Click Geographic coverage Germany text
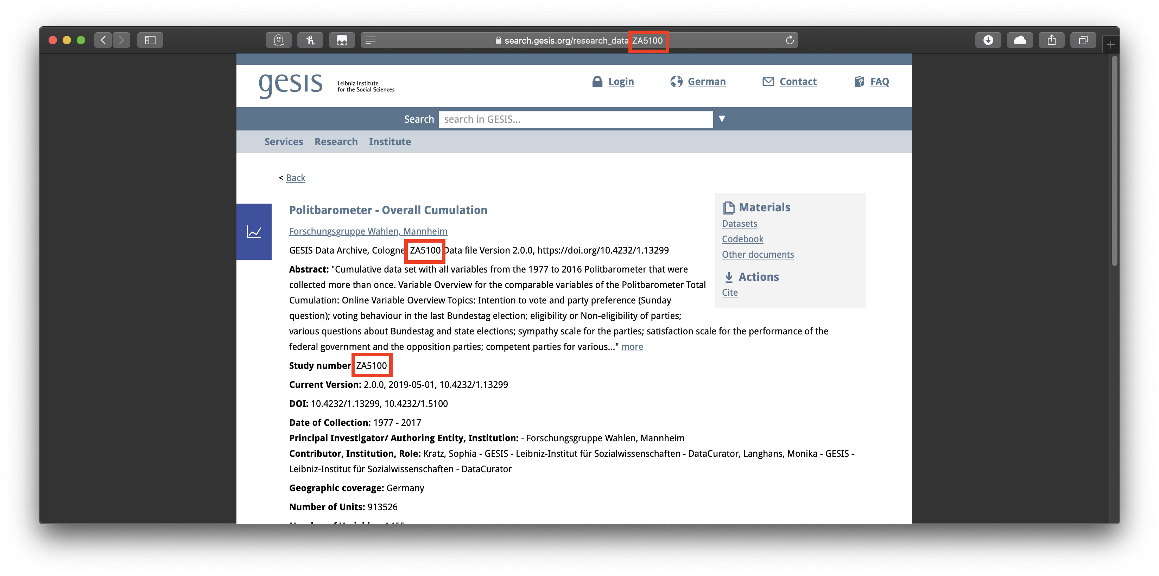Viewport: 1159px width, 576px height. [356, 488]
